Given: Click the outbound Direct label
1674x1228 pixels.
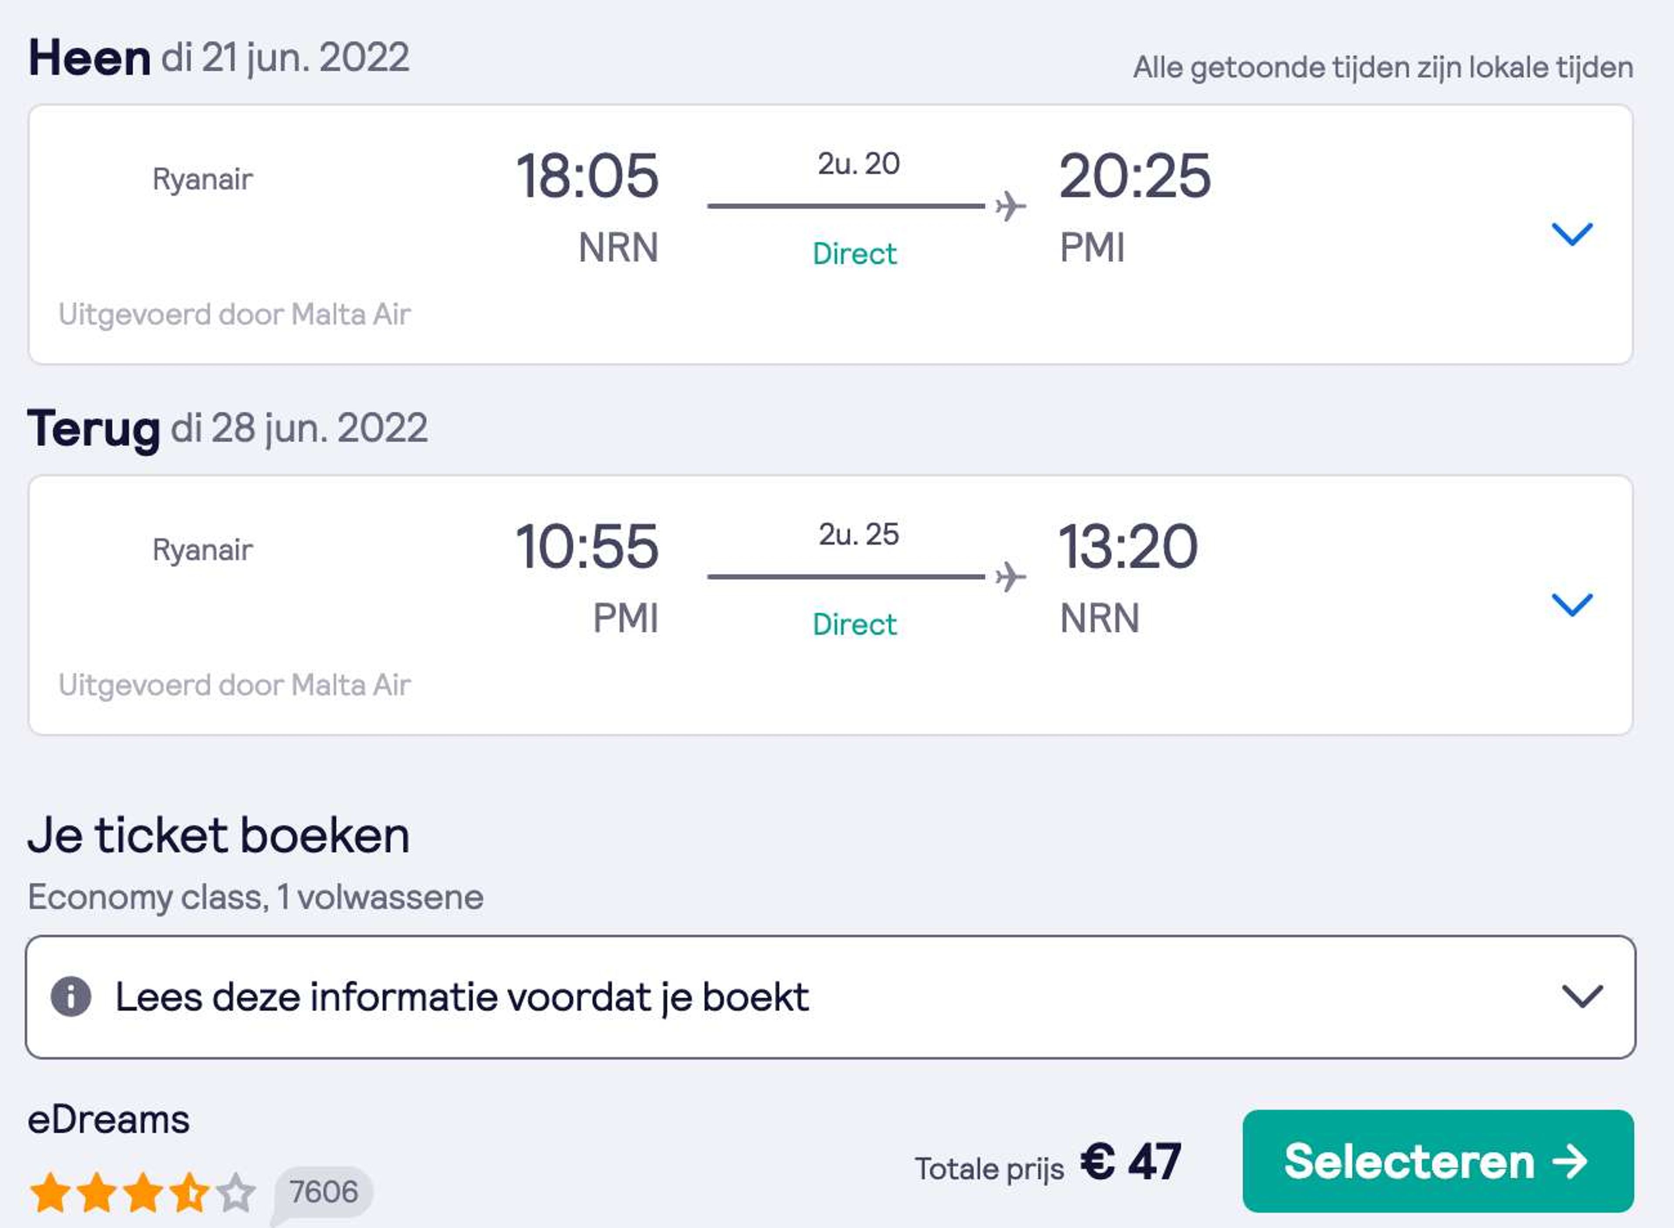Looking at the screenshot, I should point(854,254).
